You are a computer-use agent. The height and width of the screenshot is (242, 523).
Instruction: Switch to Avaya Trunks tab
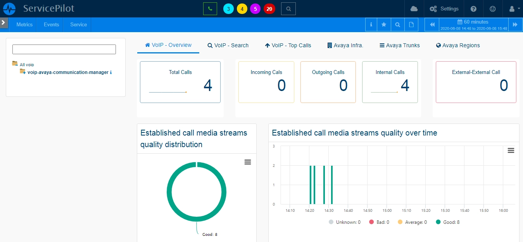(x=400, y=45)
